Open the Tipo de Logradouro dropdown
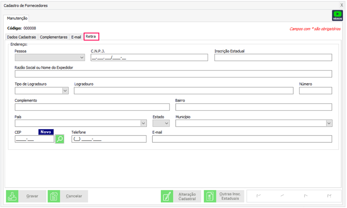This screenshot has width=347, height=208. (65, 91)
